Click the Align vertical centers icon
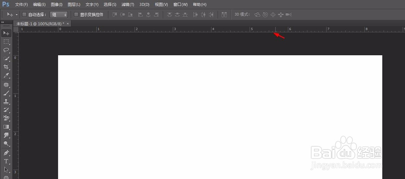The height and width of the screenshot is (179, 405). click(123, 15)
